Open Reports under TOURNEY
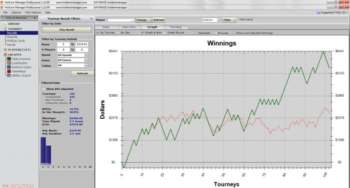Viewport: 350px width, 188px height. click(x=12, y=37)
